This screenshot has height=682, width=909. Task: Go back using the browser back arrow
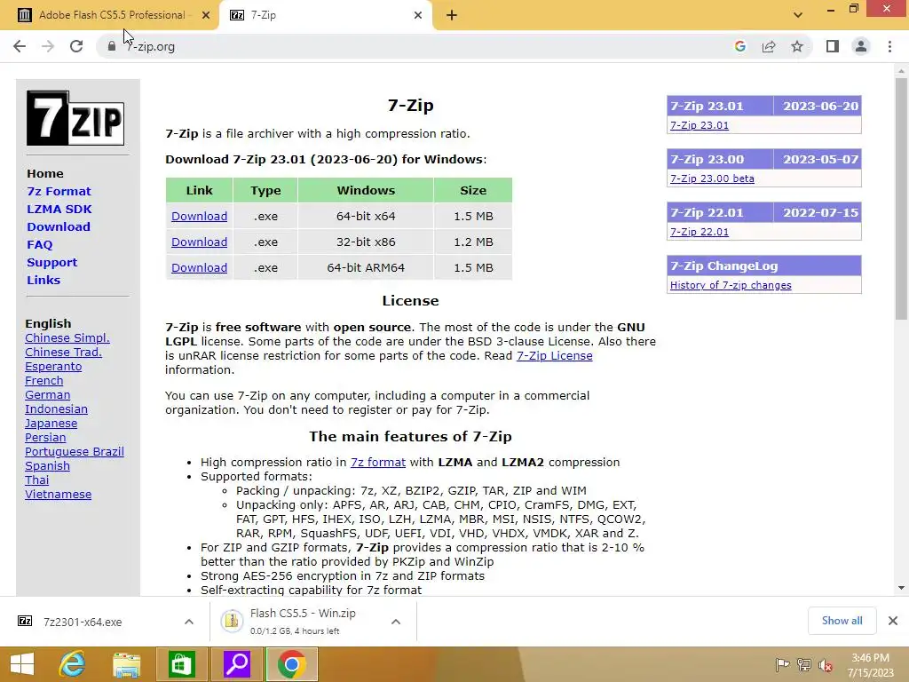pyautogui.click(x=20, y=46)
